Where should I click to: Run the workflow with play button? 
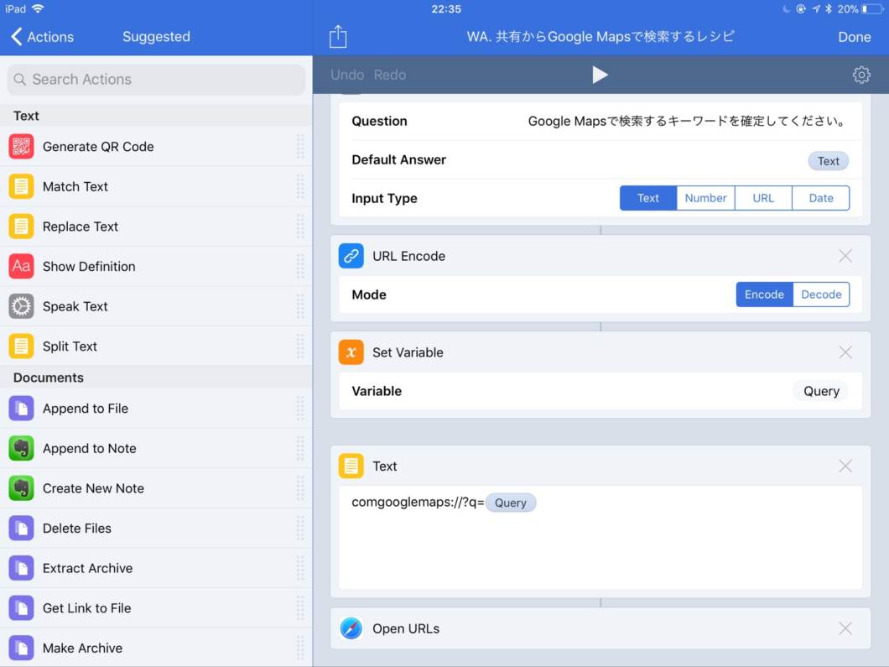600,75
